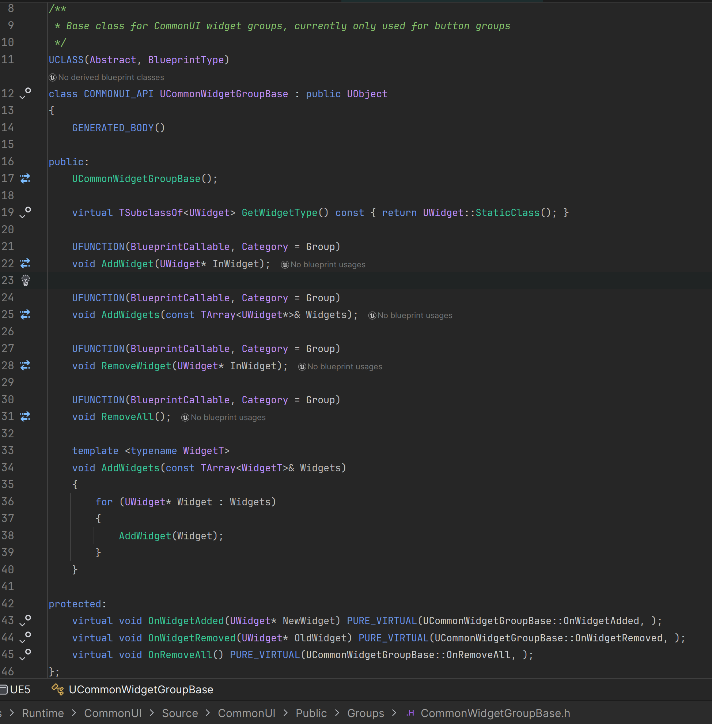Click the 'public:' access specifier on line 16
712x724 pixels.
click(69, 162)
